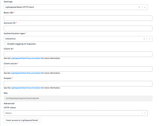This screenshot has height=126, width=159.
Task: Enable logging of requests checkbox
Action: 5,44
